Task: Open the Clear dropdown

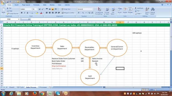Action: tap(138, 14)
